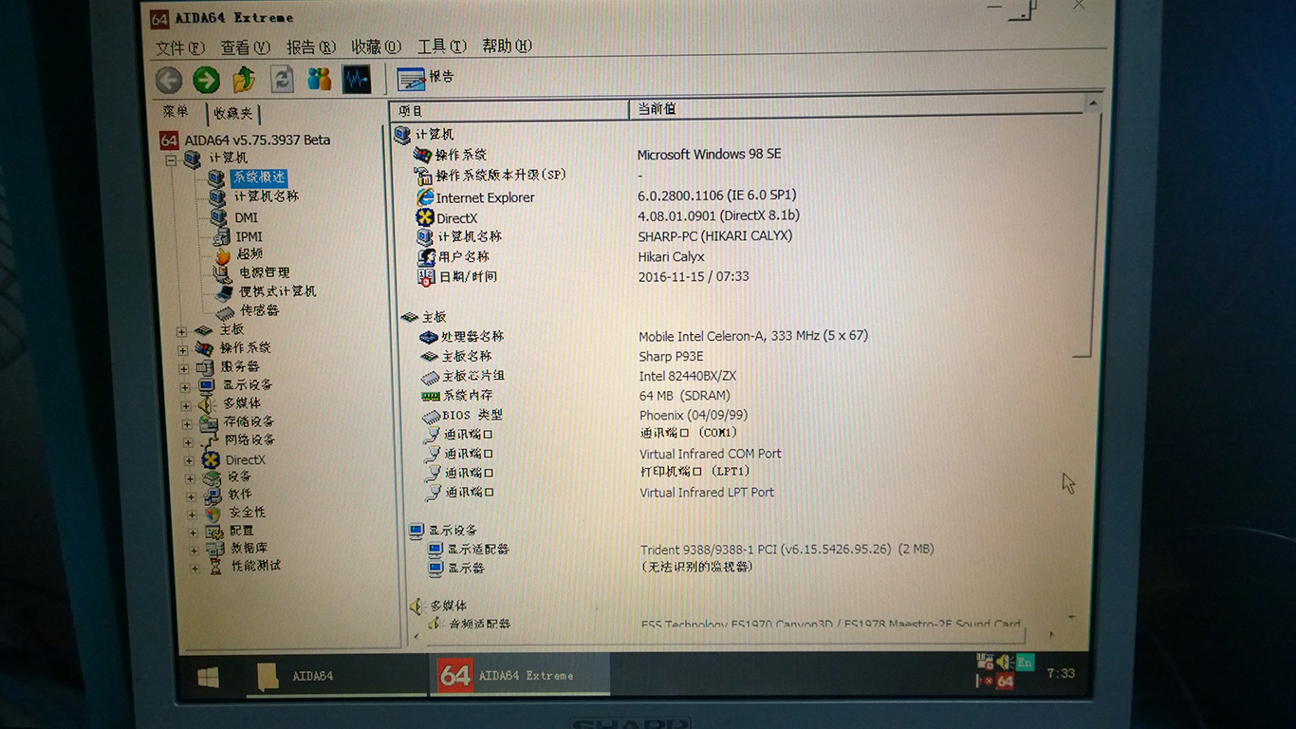Expand the 主板 tree node

181,331
